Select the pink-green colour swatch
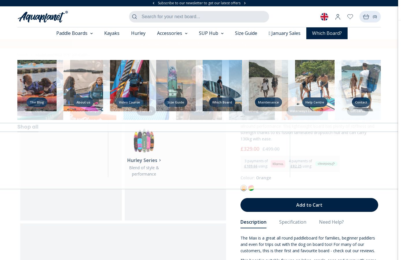Image resolution: width=401 pixels, height=260 pixels. [x=251, y=188]
